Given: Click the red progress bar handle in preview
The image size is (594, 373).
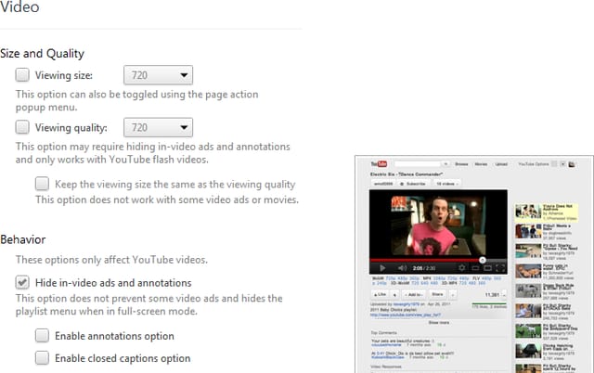Looking at the screenshot, I should [x=483, y=260].
